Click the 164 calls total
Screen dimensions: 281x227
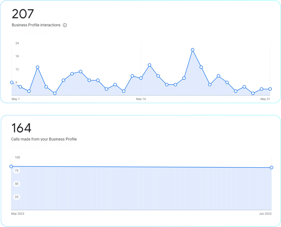pyautogui.click(x=21, y=128)
